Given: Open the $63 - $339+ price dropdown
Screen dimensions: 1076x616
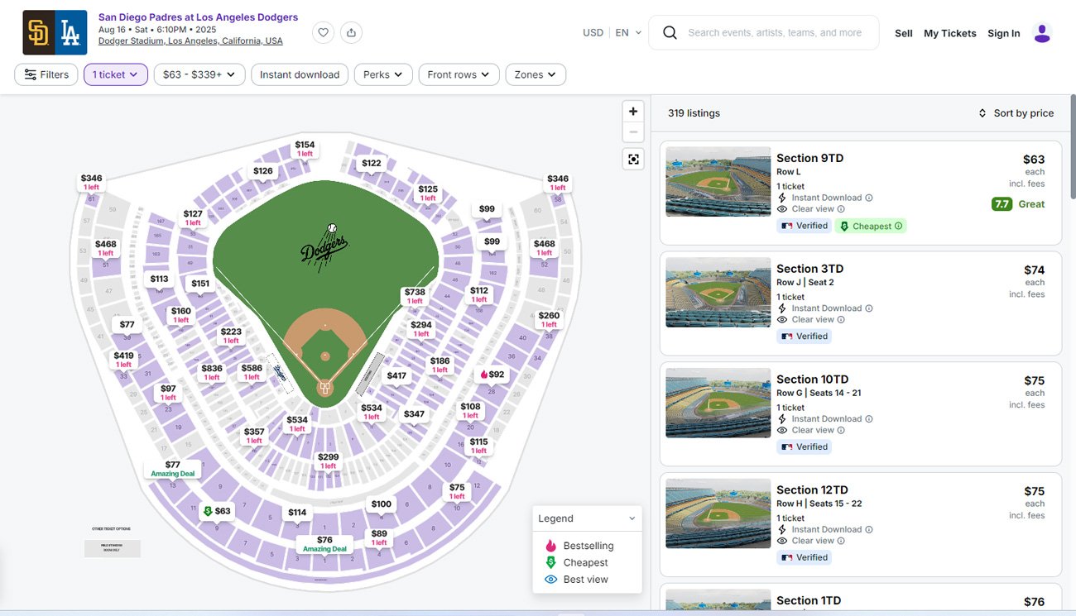Looking at the screenshot, I should (x=199, y=74).
